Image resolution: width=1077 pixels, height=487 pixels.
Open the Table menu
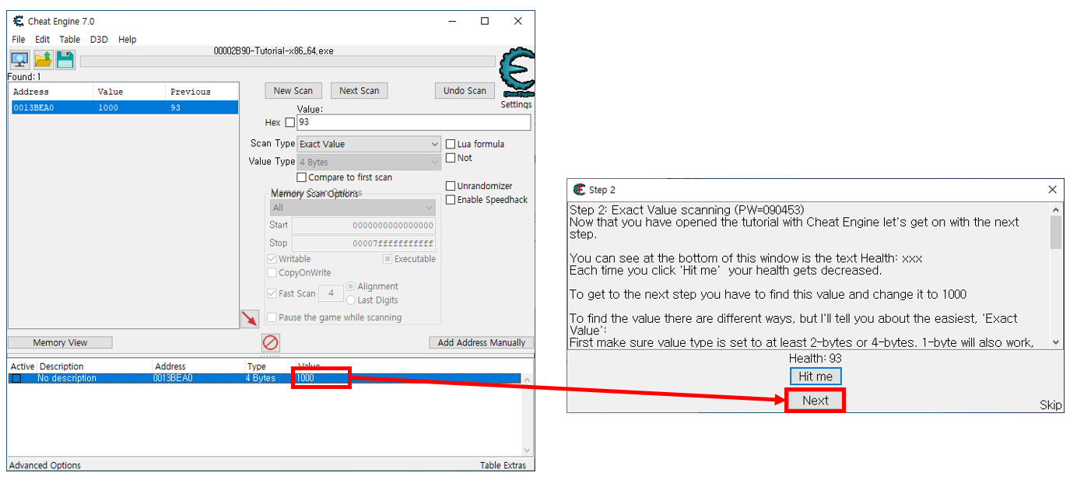point(70,39)
